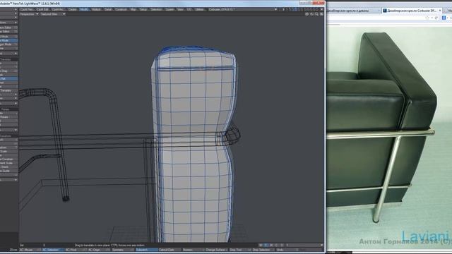This screenshot has height=254, width=452.
Task: Open the Layers tab
Action: tap(169, 9)
